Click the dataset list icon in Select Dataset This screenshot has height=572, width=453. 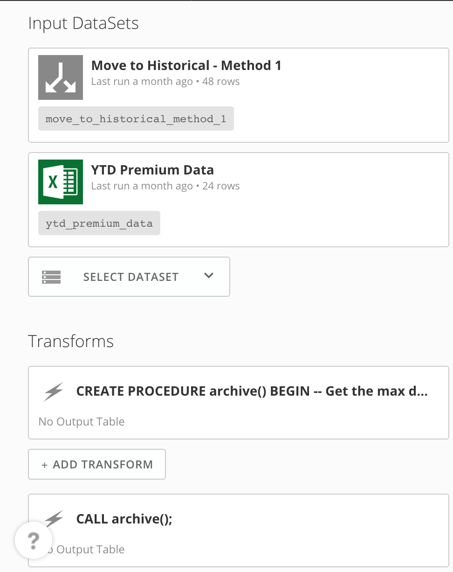click(51, 277)
